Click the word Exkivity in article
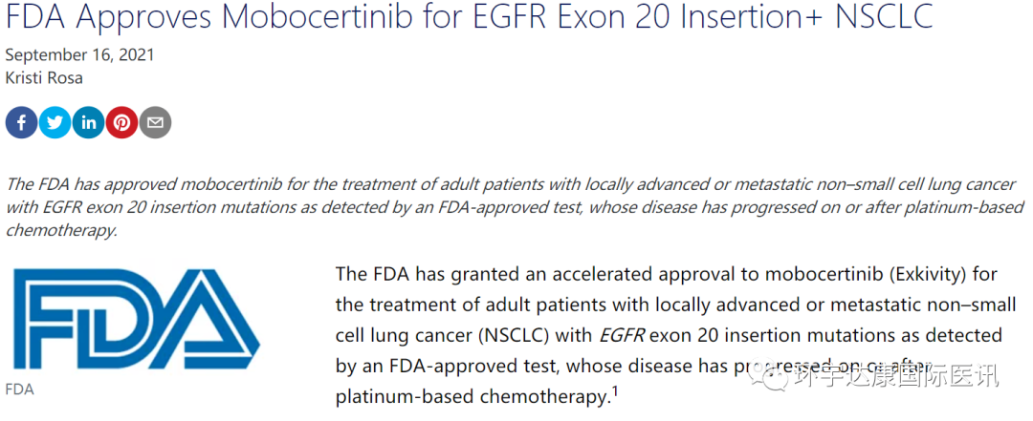This screenshot has width=1033, height=421. pos(928,274)
